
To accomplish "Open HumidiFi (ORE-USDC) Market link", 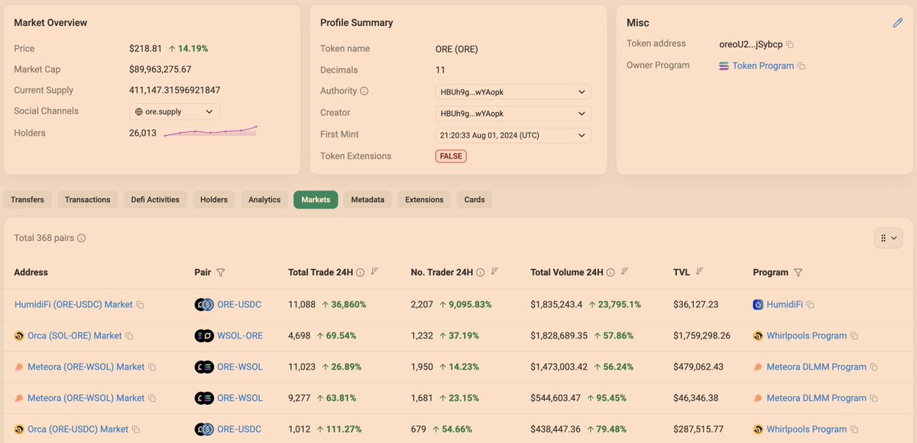I will 73,304.
